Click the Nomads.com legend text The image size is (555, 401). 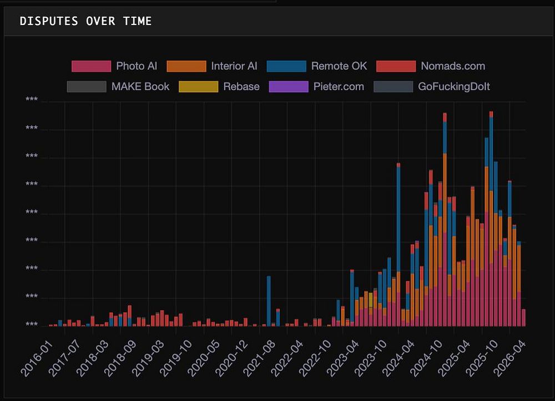pyautogui.click(x=453, y=66)
